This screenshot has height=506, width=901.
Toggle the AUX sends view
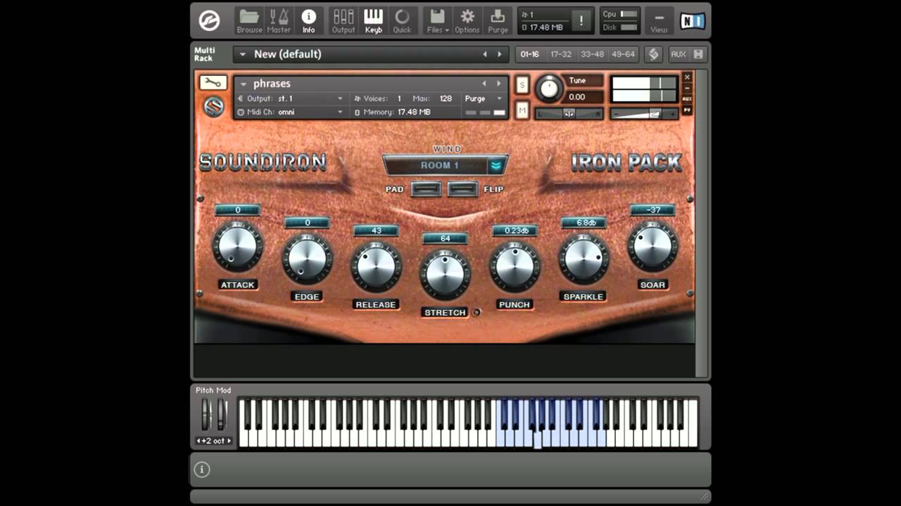(x=678, y=54)
